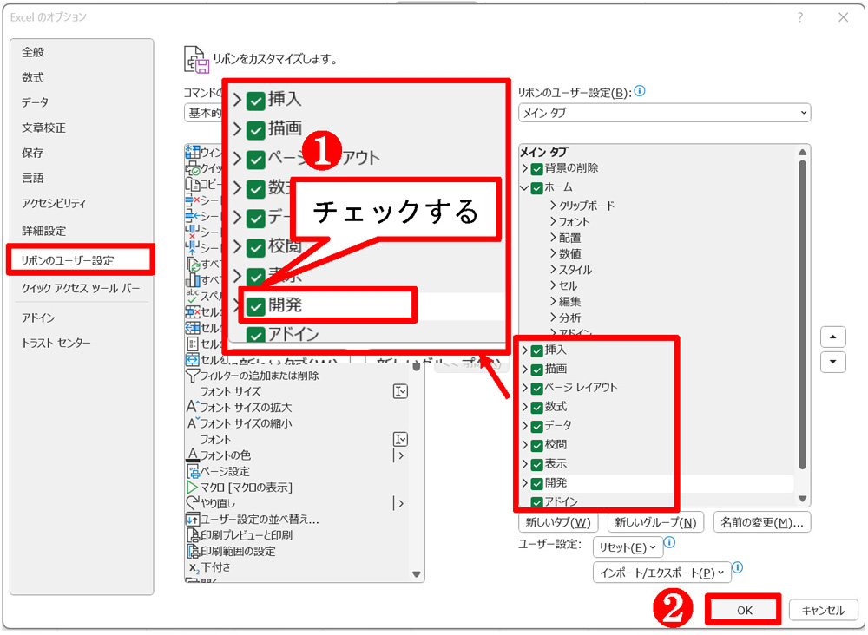Select the 分析 group row in tree
This screenshot has height=635, width=868.
569,317
